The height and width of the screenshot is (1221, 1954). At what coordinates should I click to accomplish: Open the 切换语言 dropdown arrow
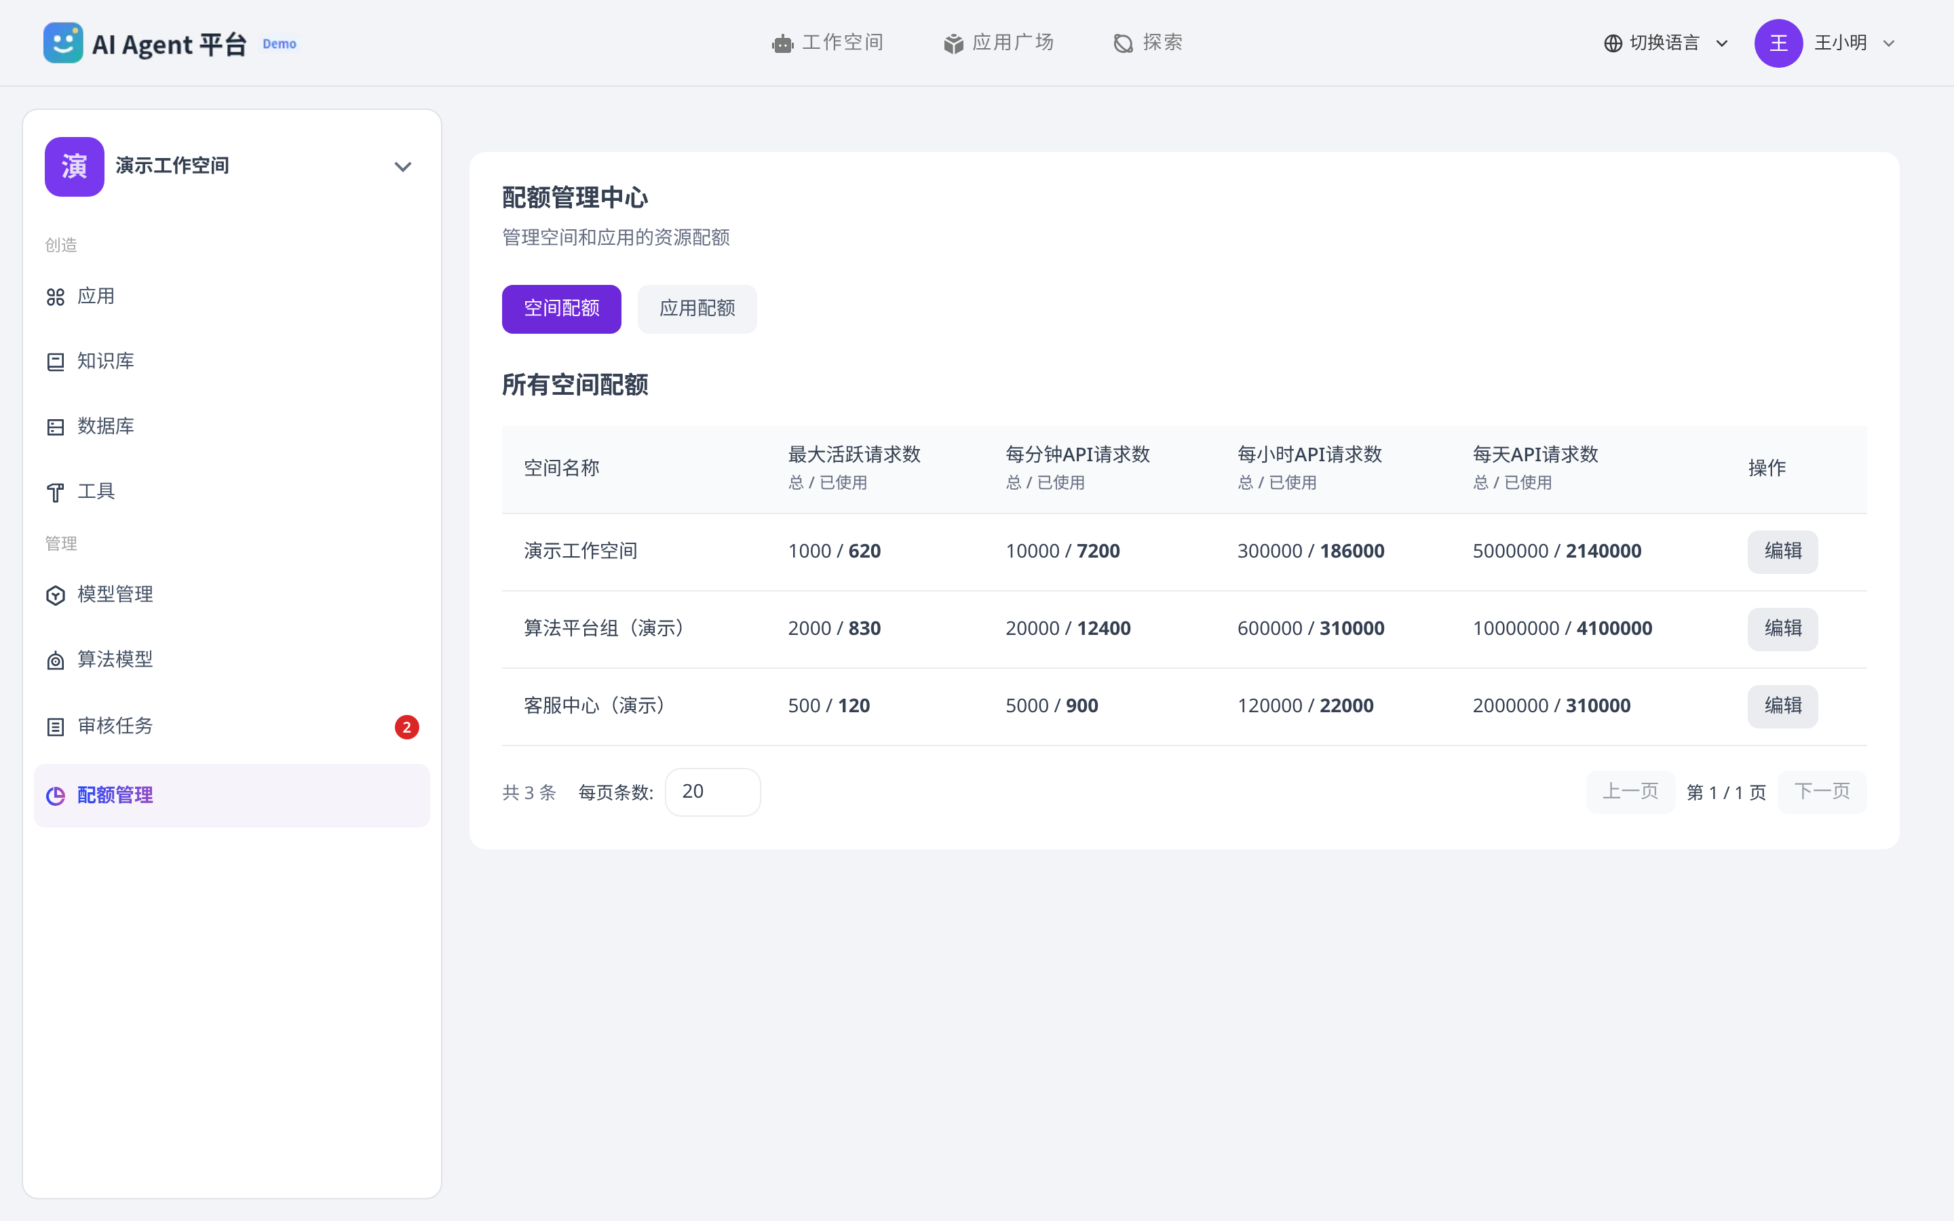click(1721, 43)
